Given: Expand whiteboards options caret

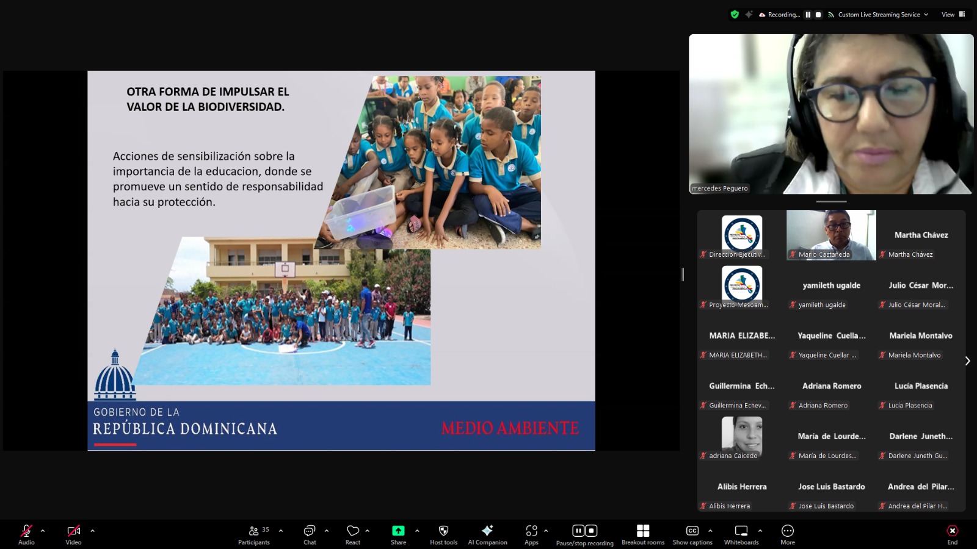Looking at the screenshot, I should [x=760, y=531].
